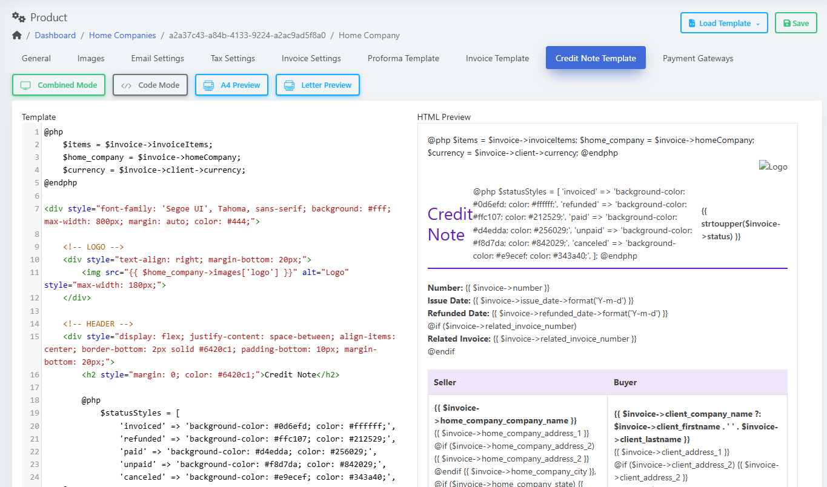This screenshot has height=487, width=827.
Task: Click the home icon in the breadcrumb
Action: [x=17, y=35]
